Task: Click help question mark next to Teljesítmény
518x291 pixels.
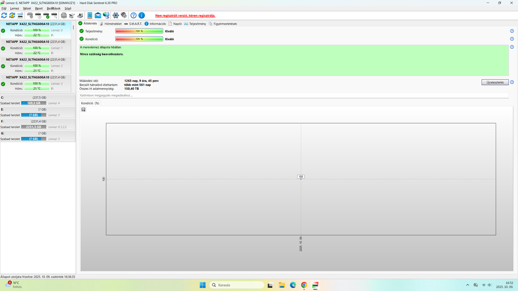Action: (512, 31)
